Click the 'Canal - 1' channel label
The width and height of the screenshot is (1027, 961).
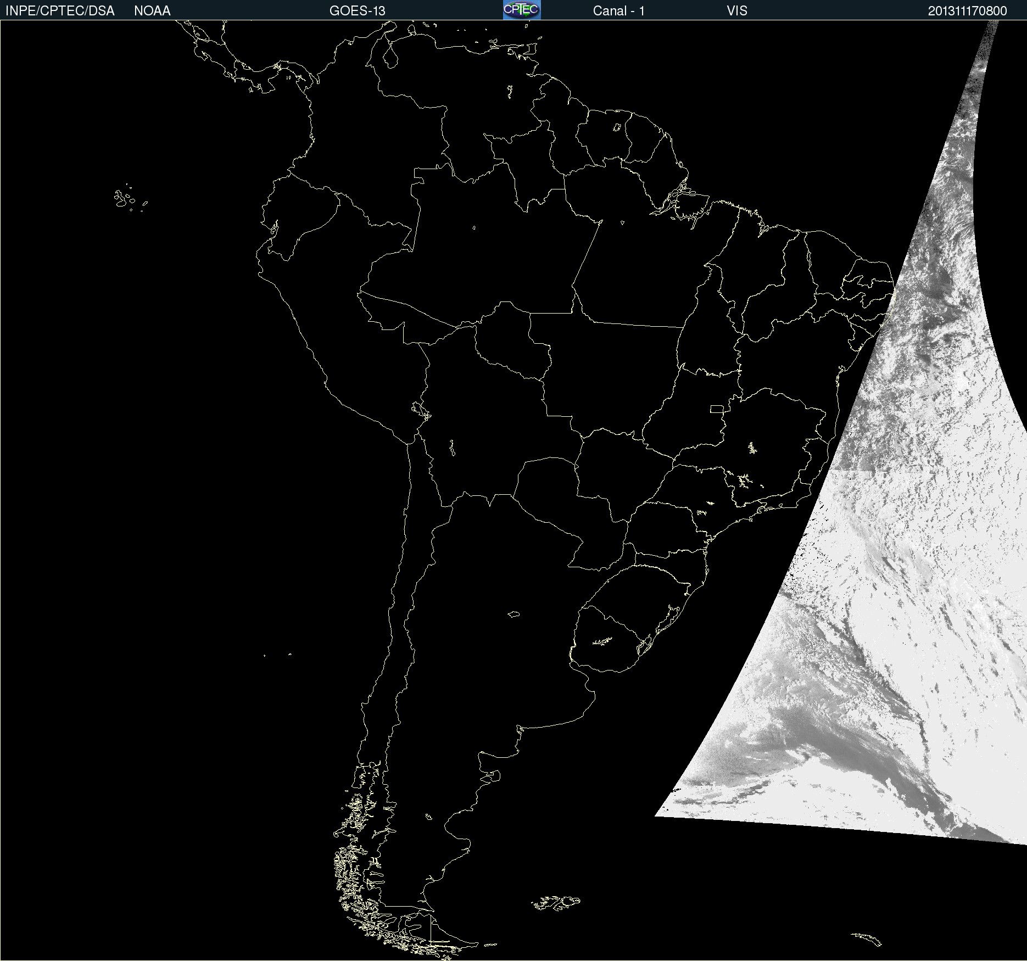pyautogui.click(x=619, y=11)
